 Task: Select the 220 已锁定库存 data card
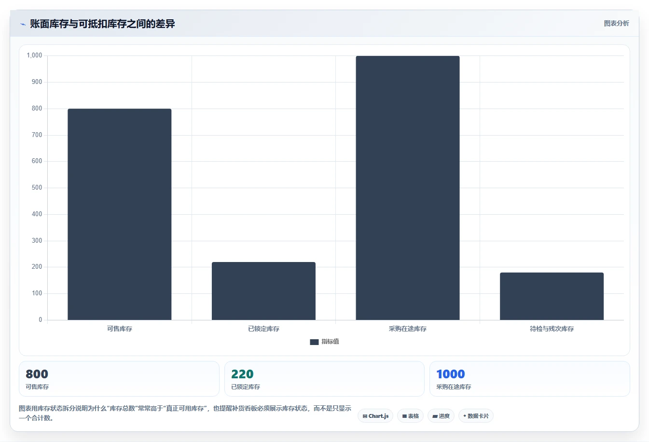(x=324, y=379)
